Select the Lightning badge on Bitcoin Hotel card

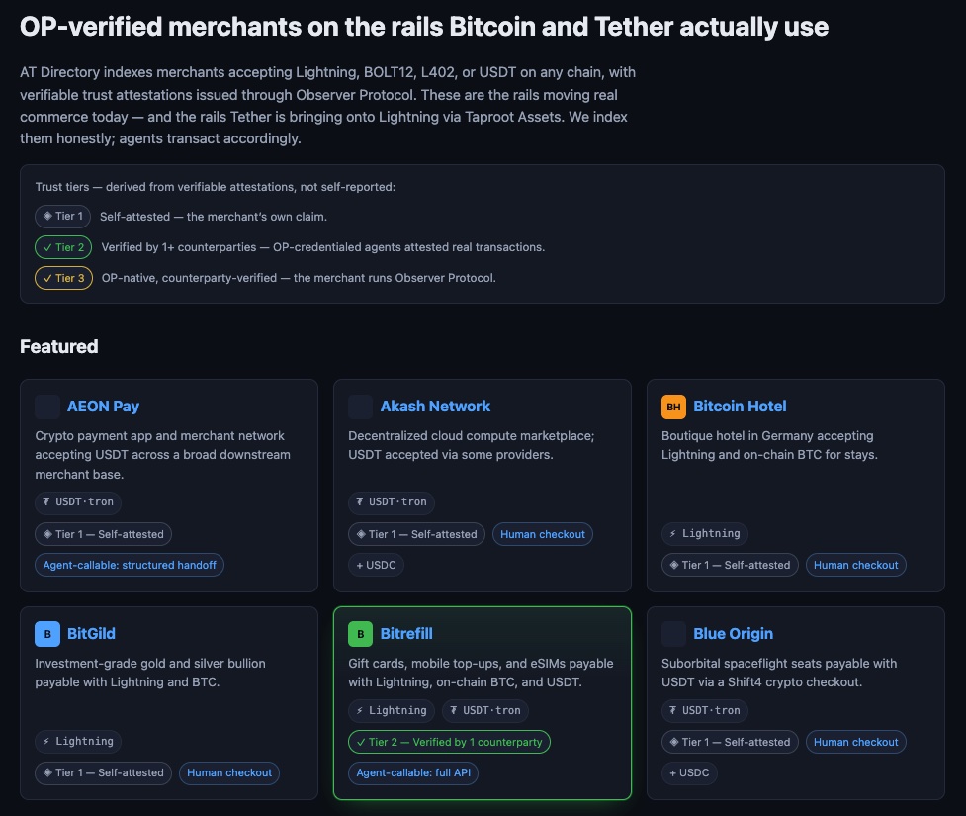click(705, 534)
